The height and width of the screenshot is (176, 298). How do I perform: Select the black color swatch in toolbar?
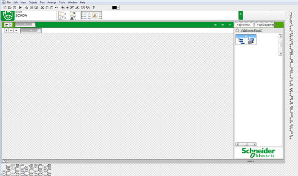coord(114,8)
